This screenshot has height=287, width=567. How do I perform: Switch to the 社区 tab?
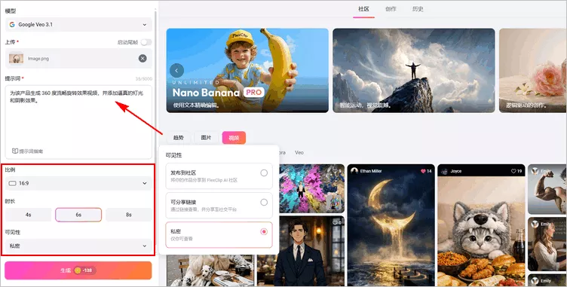coord(363,9)
